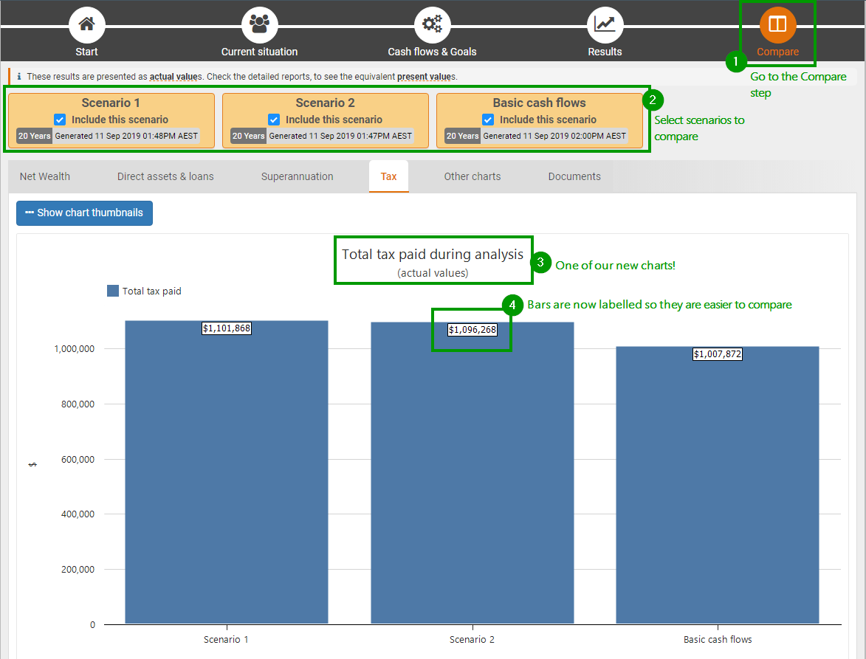
Task: Uncheck Include for Basic cash flows
Action: point(488,120)
